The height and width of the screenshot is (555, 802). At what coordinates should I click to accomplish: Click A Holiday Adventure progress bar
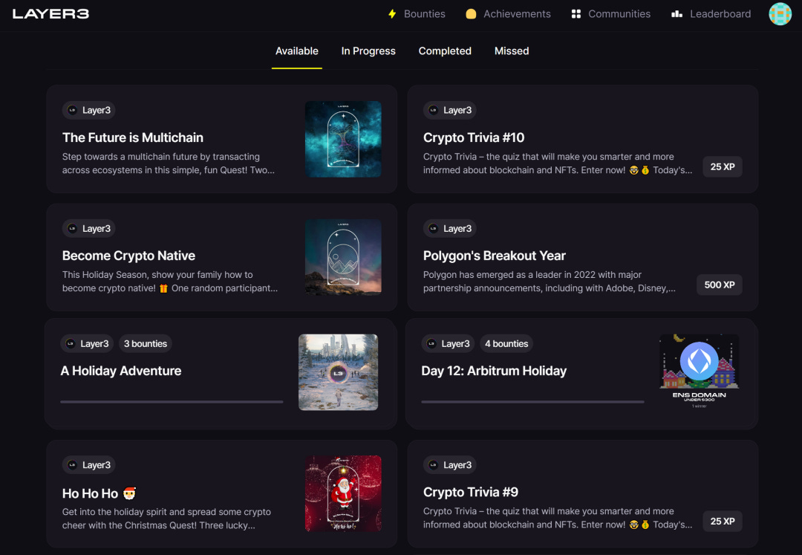[172, 402]
